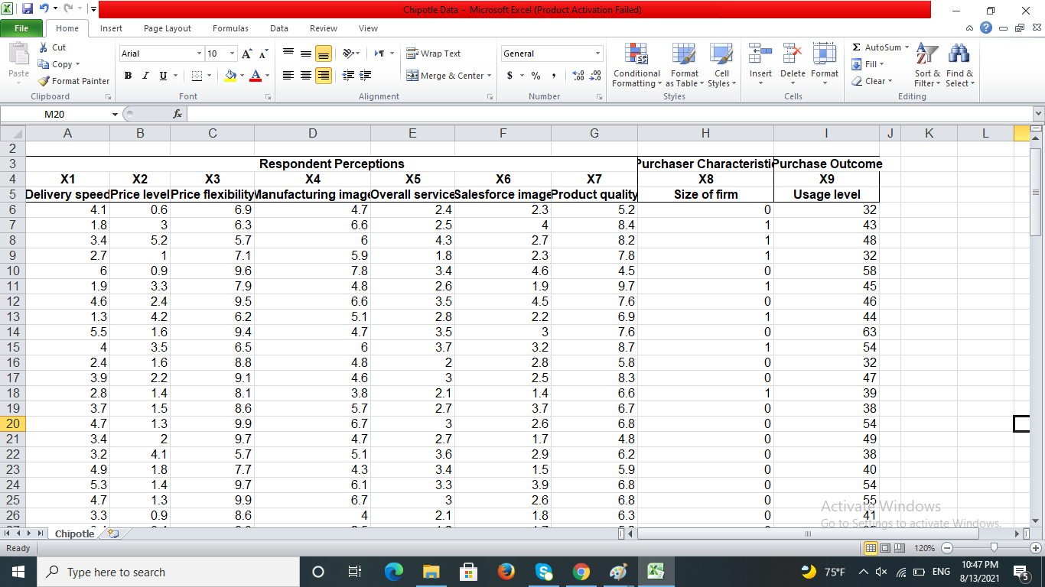1045x587 pixels.
Task: Switch to the Formulas ribbon tab
Action: pyautogui.click(x=230, y=28)
